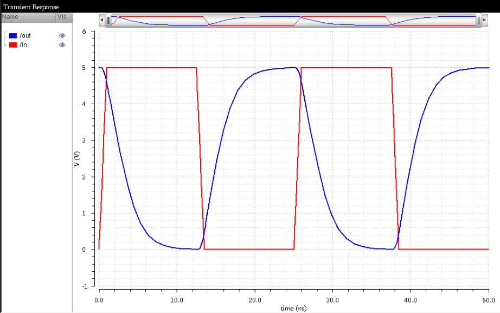Click left red arrow of overview scrollbar
The image size is (500, 313).
pos(101,20)
